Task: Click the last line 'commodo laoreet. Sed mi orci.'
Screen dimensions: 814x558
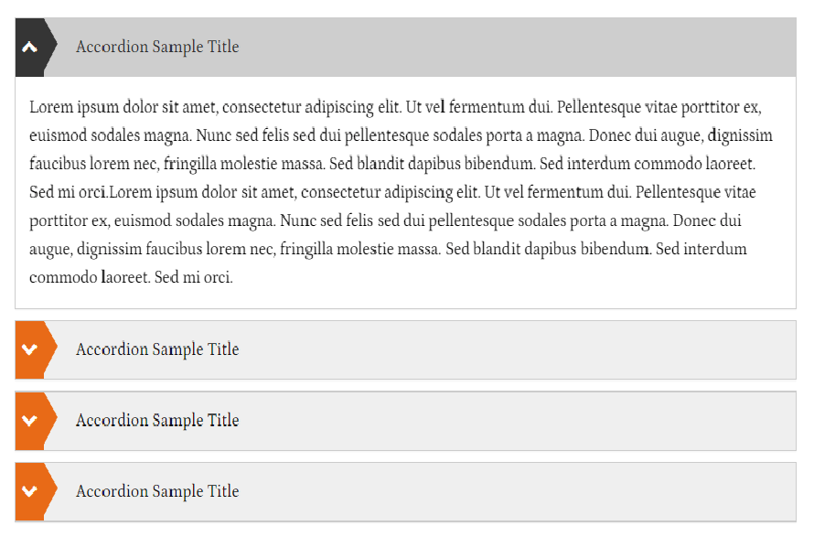Action: point(131,278)
